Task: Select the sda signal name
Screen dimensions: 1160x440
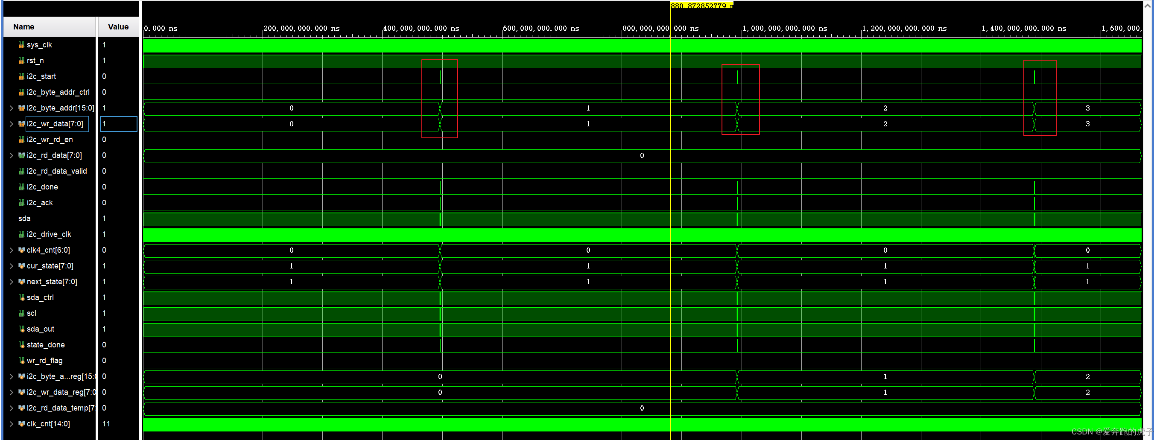Action: [24, 219]
